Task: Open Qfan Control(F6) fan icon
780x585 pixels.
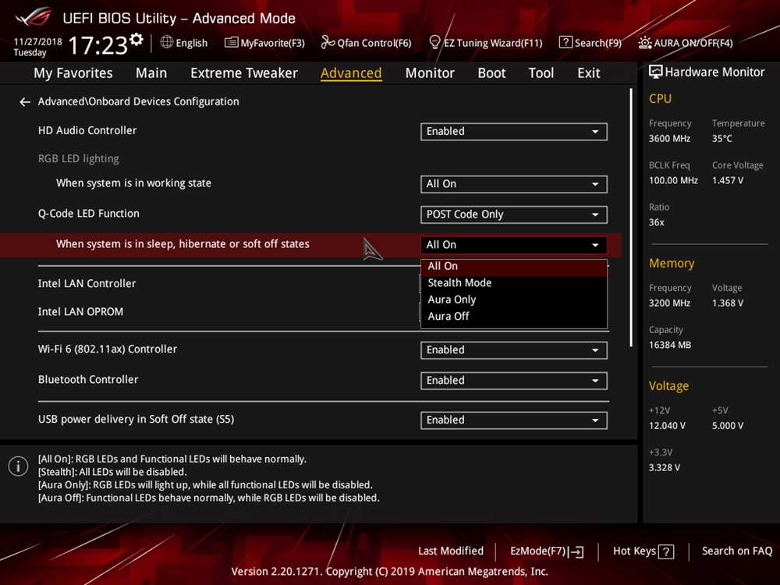Action: [x=328, y=42]
